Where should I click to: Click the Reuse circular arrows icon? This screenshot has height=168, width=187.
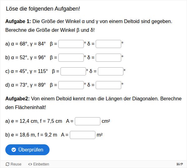coord(7,164)
